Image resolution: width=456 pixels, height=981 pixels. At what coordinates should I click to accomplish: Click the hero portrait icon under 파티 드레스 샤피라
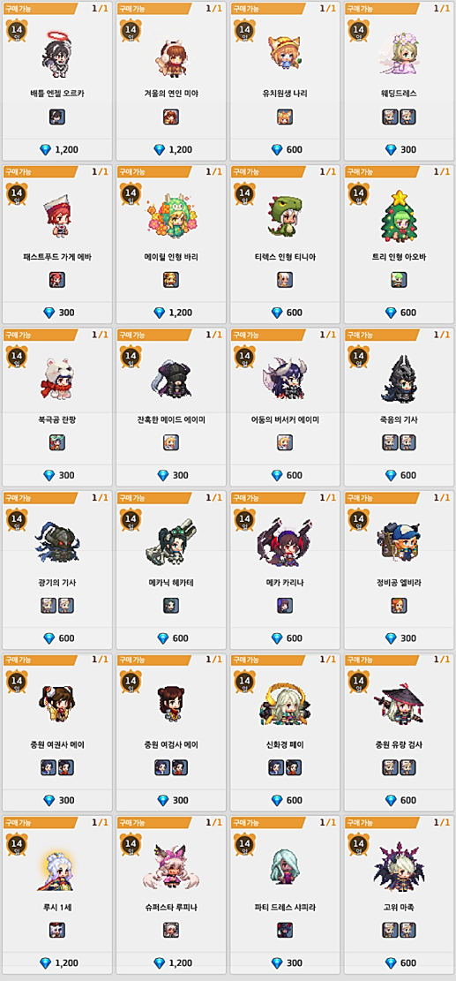point(285,931)
